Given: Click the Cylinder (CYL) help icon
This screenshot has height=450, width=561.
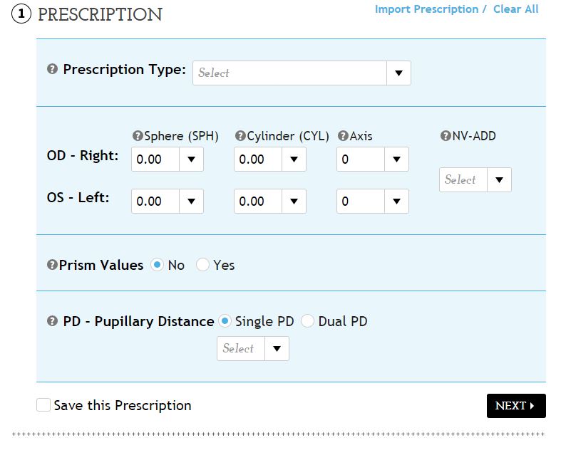Looking at the screenshot, I should coord(240,136).
